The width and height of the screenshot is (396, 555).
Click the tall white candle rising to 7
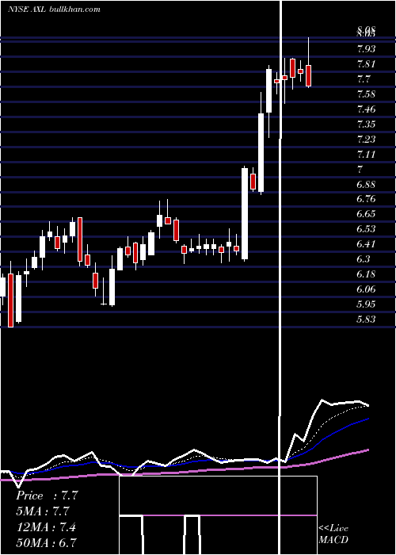pos(244,214)
